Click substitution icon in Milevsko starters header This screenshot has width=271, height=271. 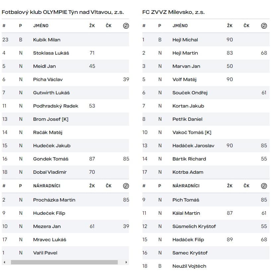(264, 25)
